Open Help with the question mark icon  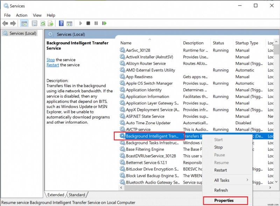click(61, 23)
